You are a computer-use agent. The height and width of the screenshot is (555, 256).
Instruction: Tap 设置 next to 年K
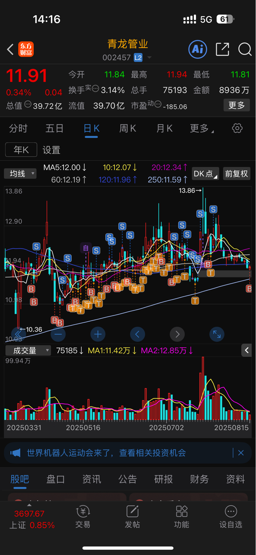[51, 150]
